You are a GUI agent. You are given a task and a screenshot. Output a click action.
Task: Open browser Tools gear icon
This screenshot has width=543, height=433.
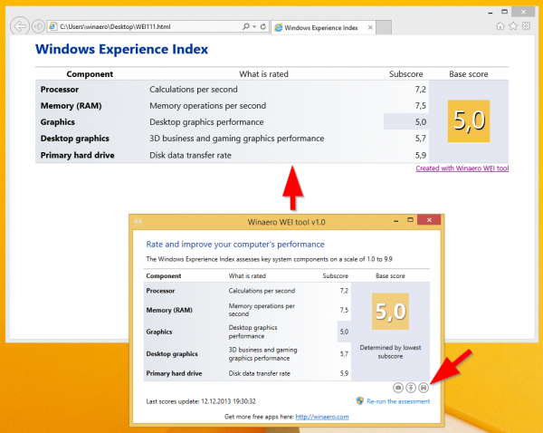tap(527, 26)
